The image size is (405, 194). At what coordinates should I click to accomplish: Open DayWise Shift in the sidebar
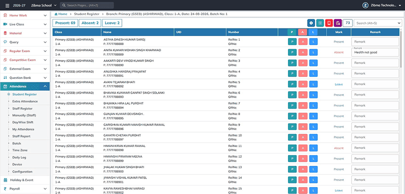[22, 122]
